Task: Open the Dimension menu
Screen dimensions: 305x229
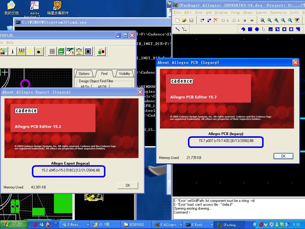Action: (x=278, y=12)
